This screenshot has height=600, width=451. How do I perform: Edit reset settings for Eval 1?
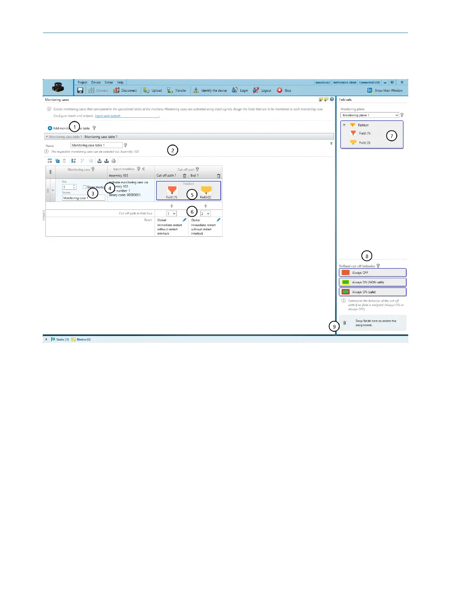218,220
